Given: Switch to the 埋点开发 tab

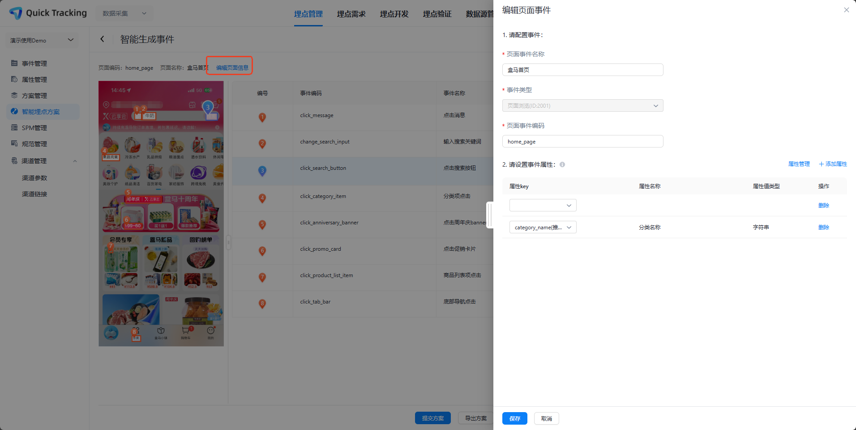Looking at the screenshot, I should pos(394,14).
